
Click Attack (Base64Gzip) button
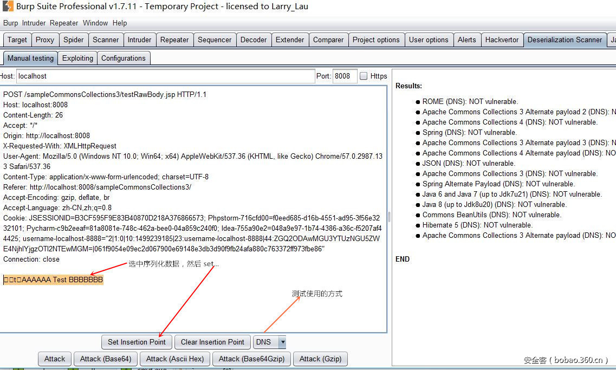[x=251, y=359]
